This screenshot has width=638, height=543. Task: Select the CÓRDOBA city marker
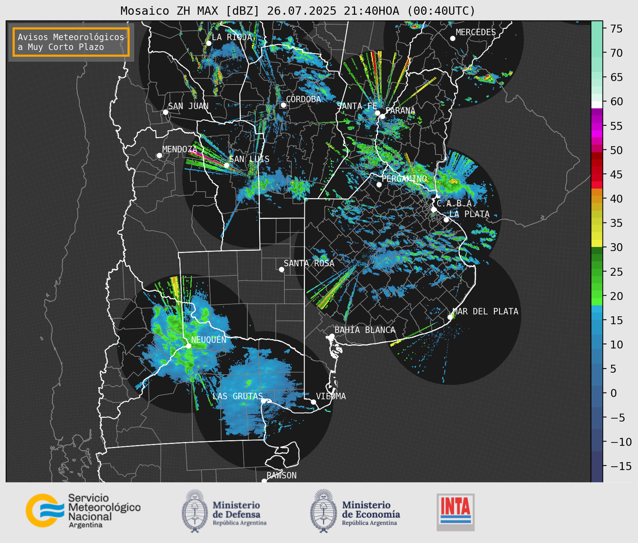click(x=283, y=105)
